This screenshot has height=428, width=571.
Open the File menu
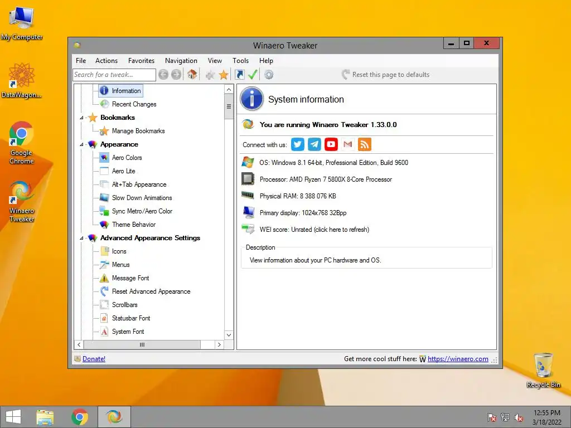point(81,61)
